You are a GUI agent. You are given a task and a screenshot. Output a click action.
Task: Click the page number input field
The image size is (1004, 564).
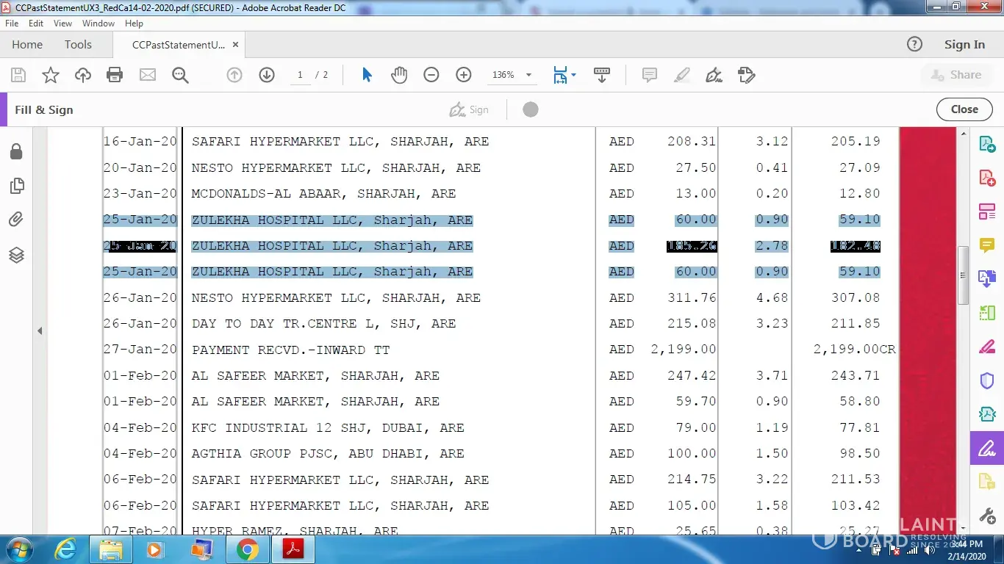pyautogui.click(x=300, y=75)
